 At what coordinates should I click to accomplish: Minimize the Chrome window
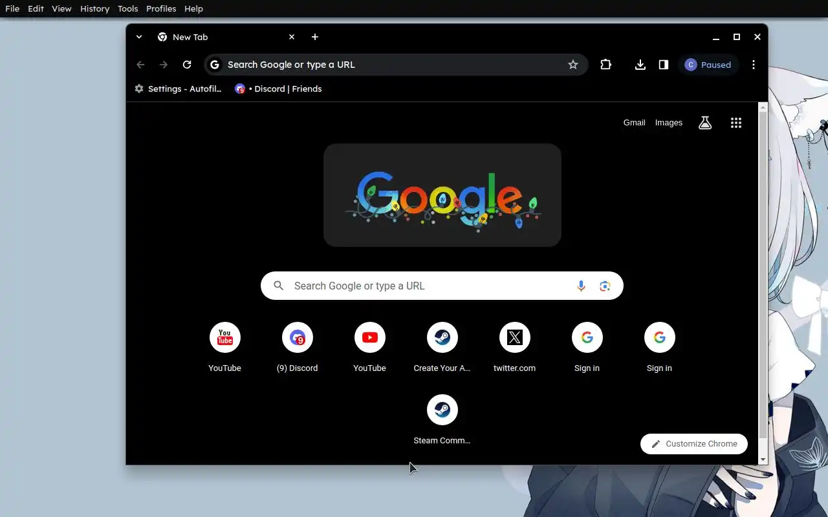click(x=716, y=37)
